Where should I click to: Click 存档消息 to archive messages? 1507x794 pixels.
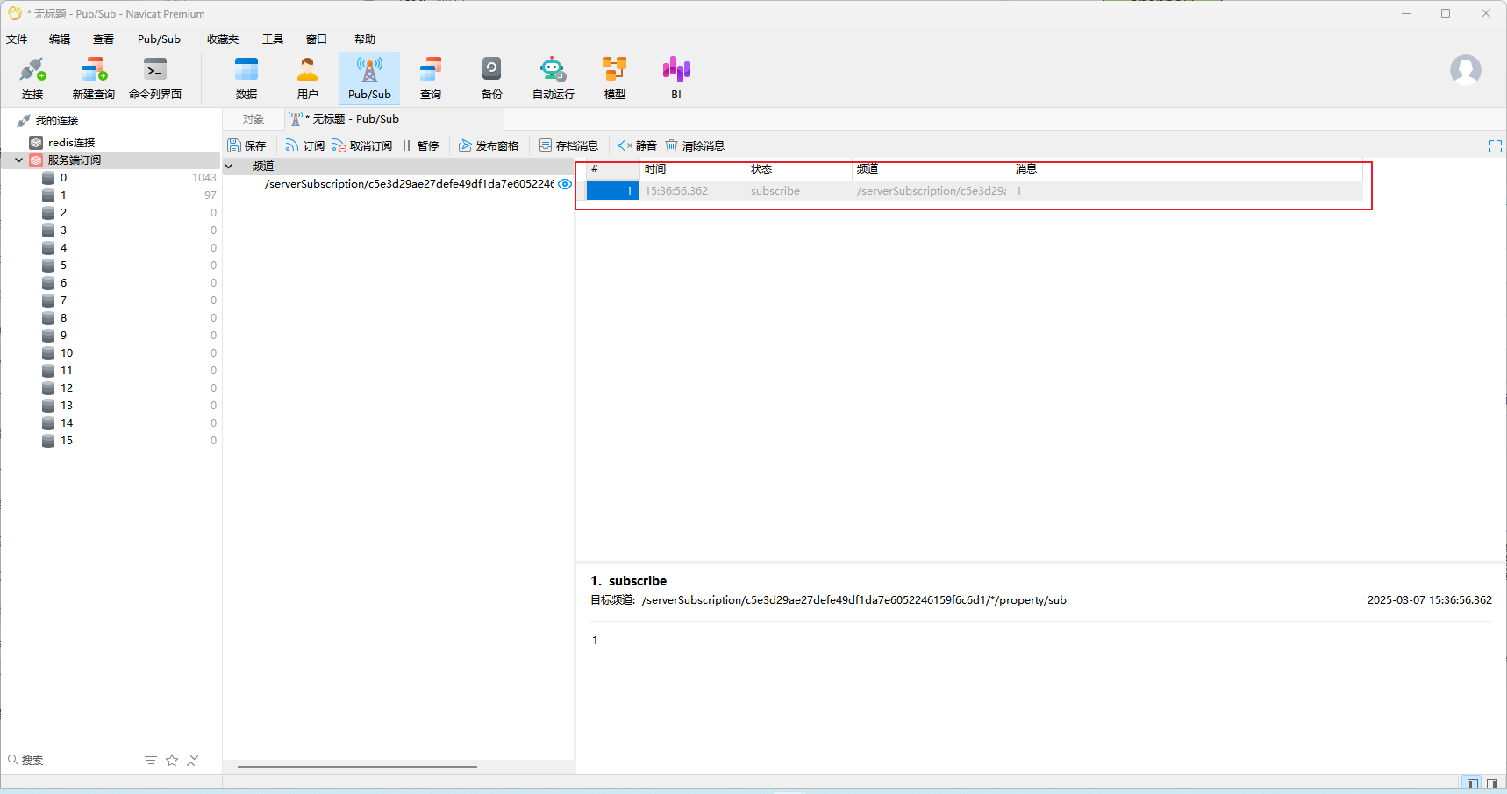[x=568, y=145]
